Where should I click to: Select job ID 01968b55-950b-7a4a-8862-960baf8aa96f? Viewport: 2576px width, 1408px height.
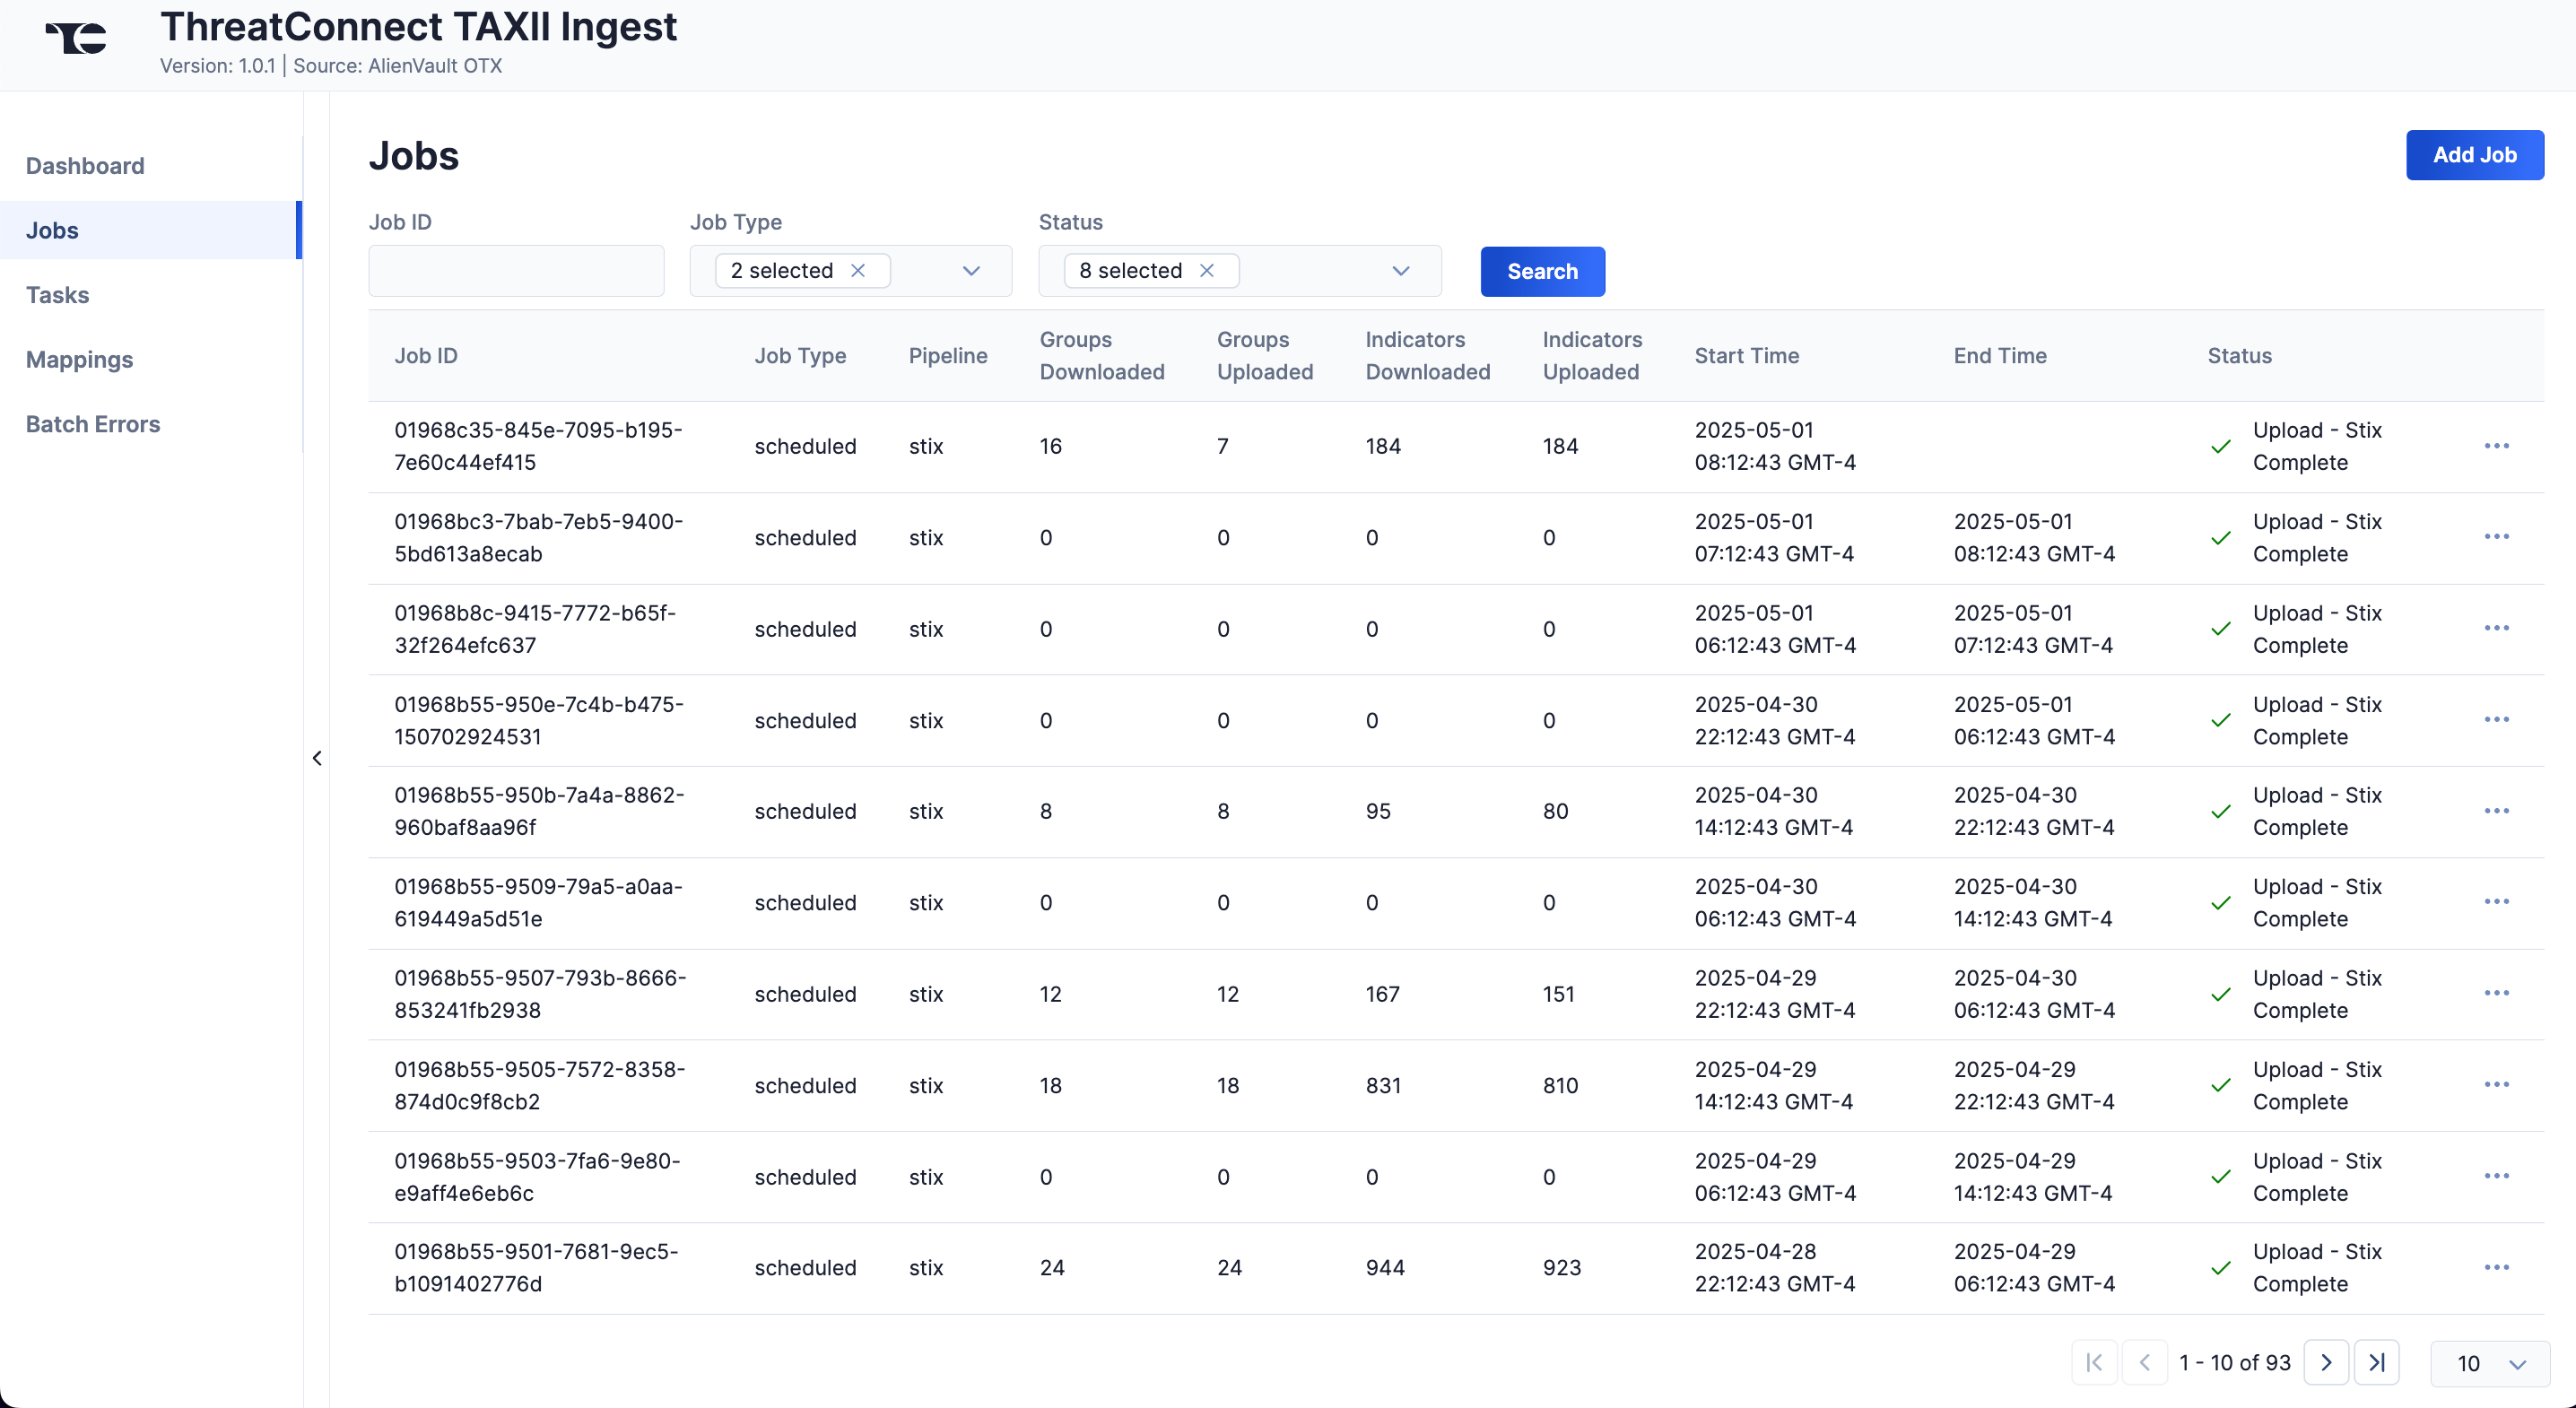pyautogui.click(x=539, y=811)
